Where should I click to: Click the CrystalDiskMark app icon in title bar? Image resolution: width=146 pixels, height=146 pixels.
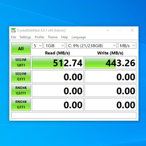click(13, 30)
